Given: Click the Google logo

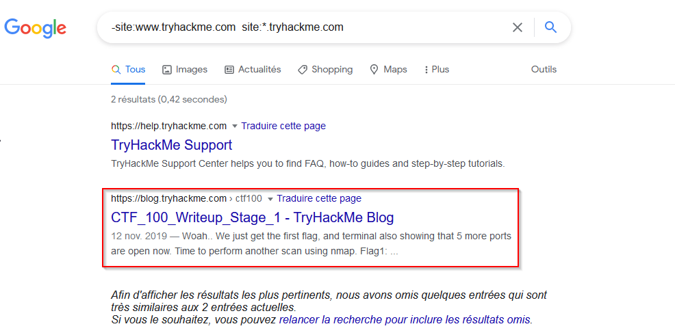Looking at the screenshot, I should [x=36, y=28].
